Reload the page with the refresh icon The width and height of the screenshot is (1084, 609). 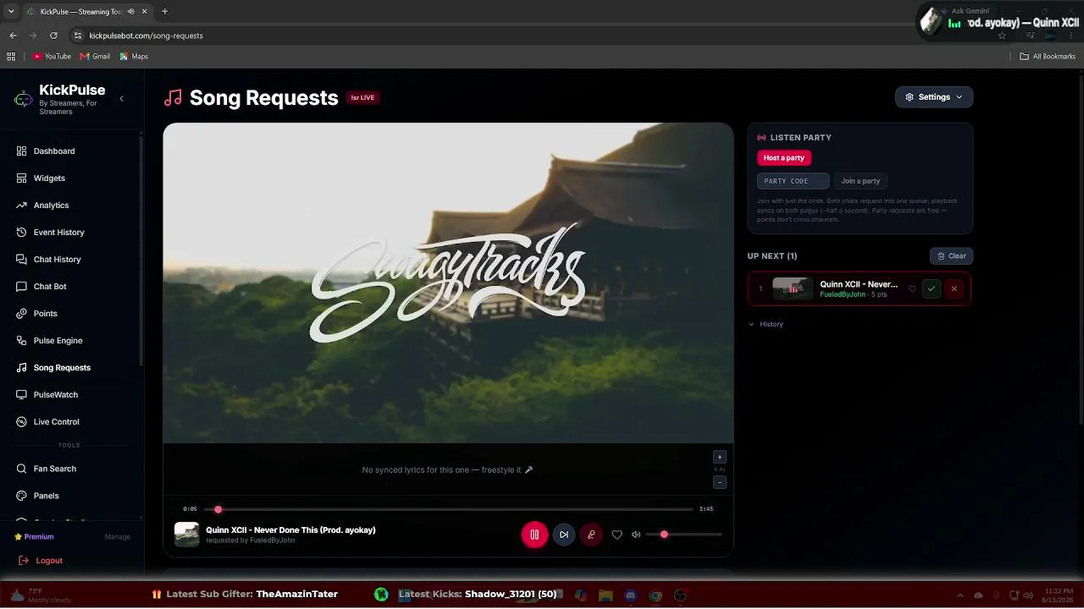tap(53, 36)
